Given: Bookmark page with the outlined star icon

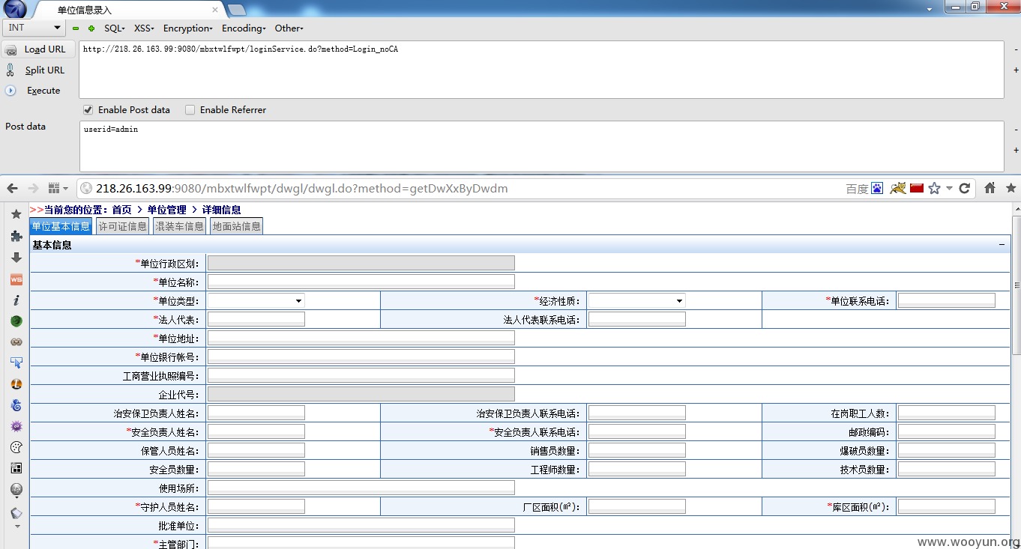Looking at the screenshot, I should click(934, 188).
